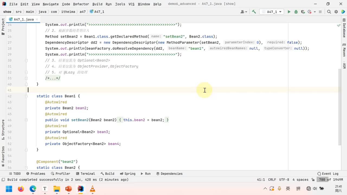Open the Terminal tool window

pyautogui.click(x=85, y=174)
